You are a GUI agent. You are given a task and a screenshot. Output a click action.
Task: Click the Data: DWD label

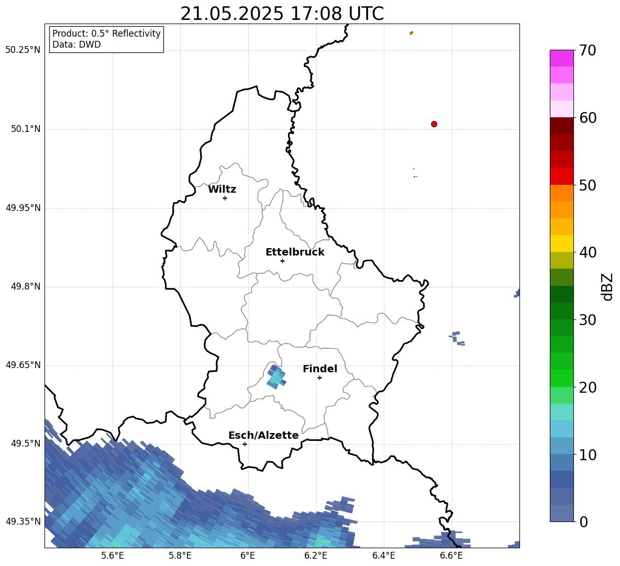(x=76, y=45)
